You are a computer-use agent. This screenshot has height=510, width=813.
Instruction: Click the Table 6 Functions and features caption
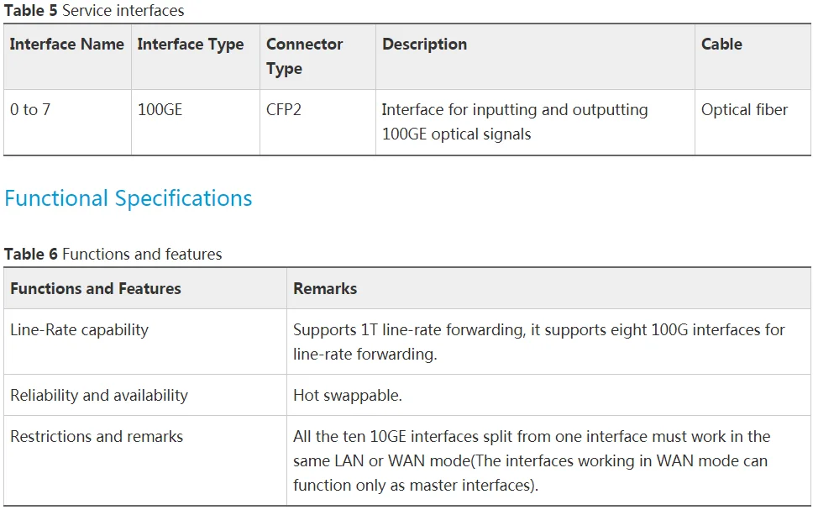pyautogui.click(x=113, y=255)
